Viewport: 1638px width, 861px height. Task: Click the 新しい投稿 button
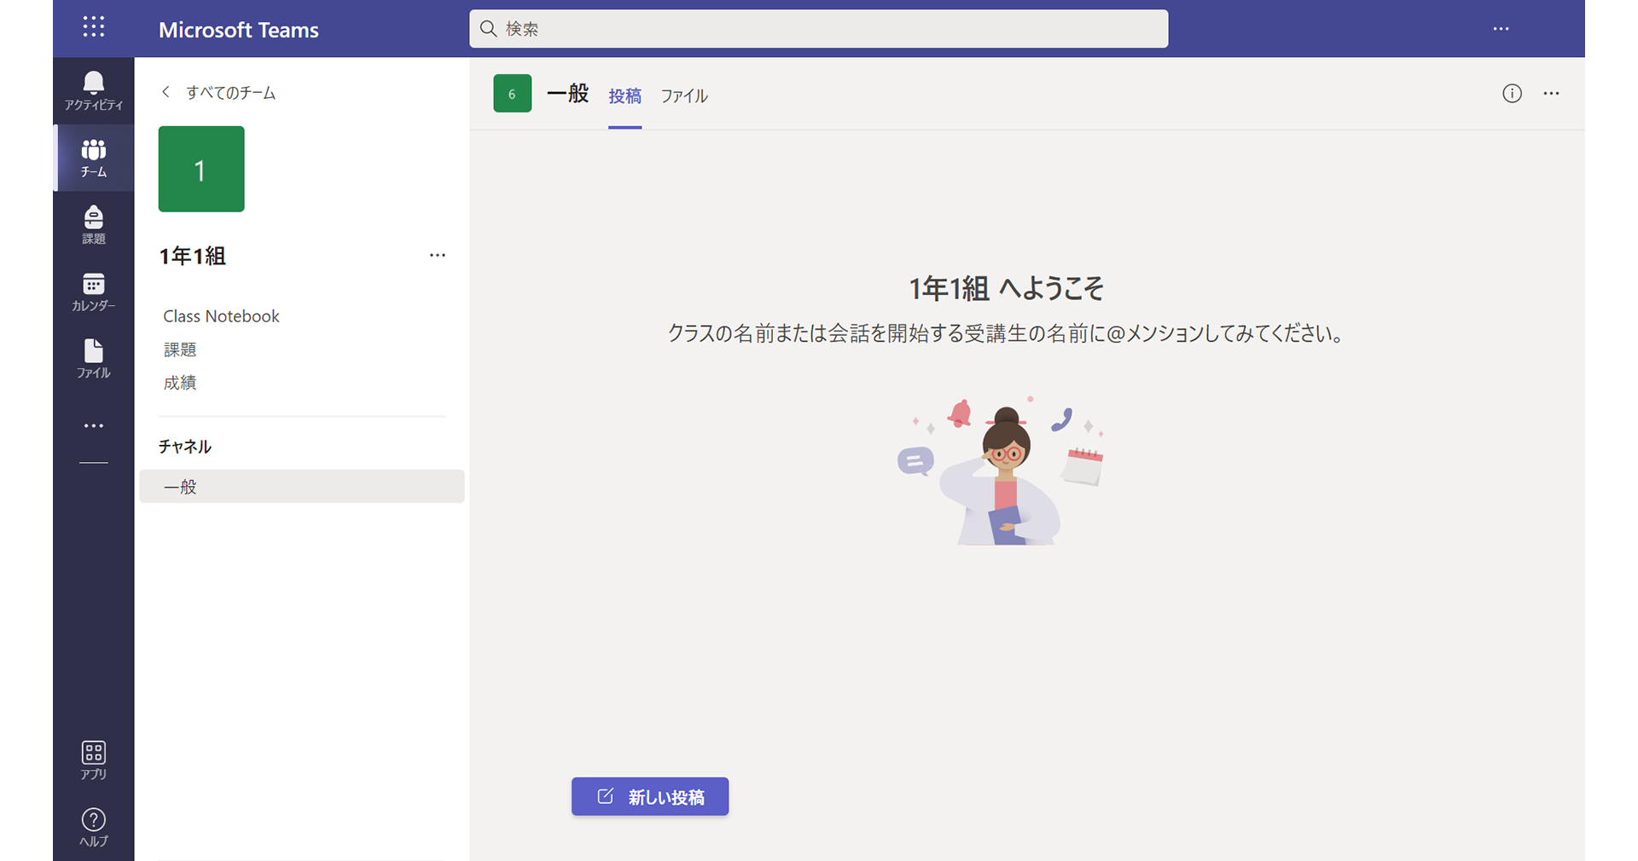coord(650,796)
